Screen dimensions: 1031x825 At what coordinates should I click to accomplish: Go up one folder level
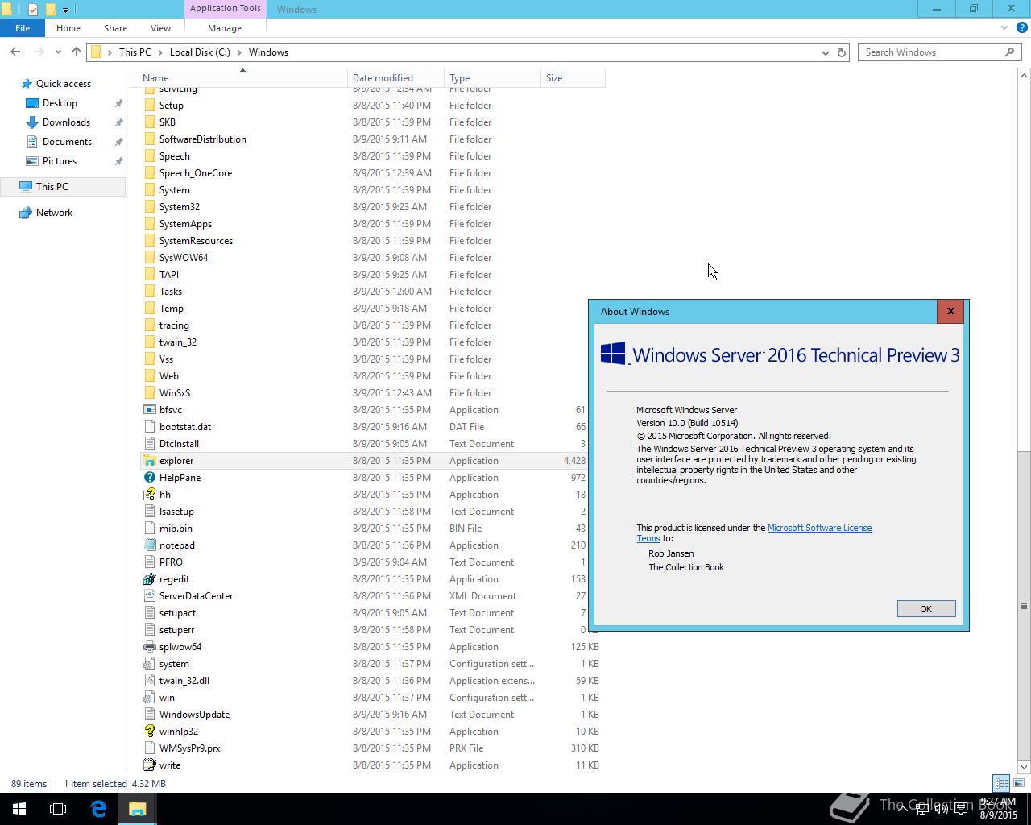point(76,52)
